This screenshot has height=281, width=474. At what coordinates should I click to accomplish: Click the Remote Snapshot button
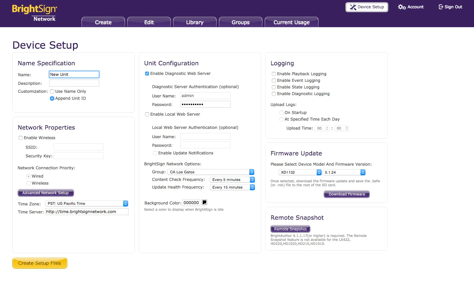(x=290, y=229)
